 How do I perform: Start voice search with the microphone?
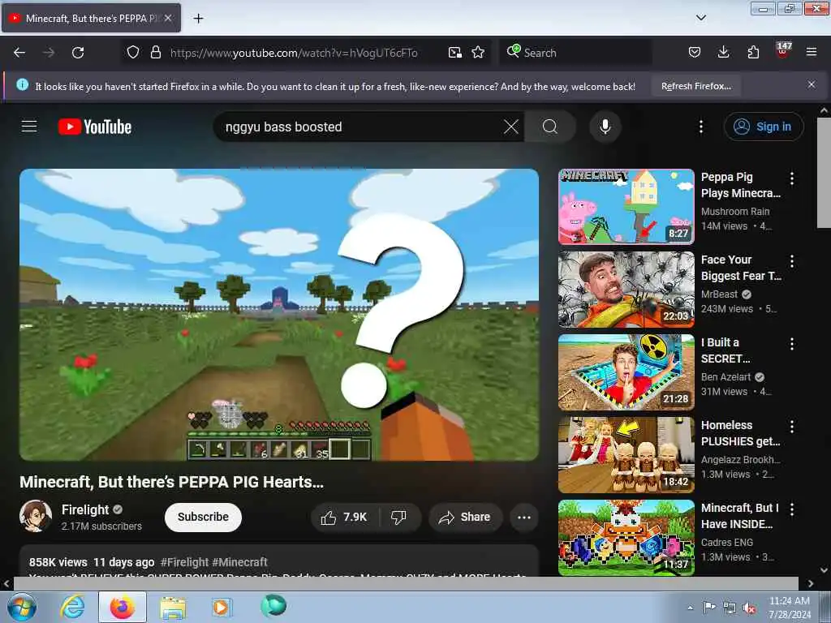click(x=605, y=127)
